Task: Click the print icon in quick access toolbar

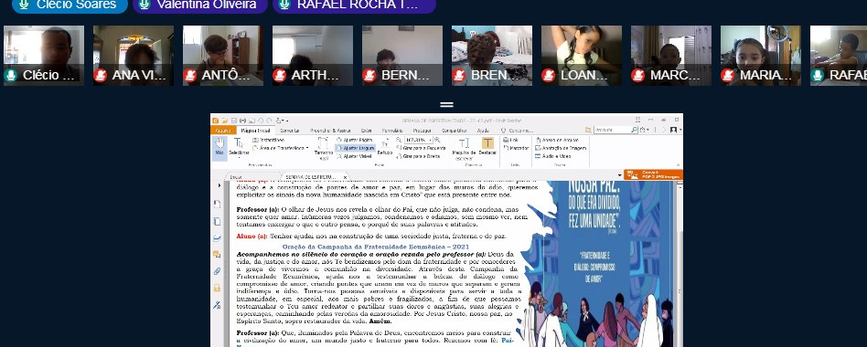Action: [x=242, y=120]
